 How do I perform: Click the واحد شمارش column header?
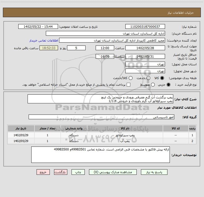[74, 128]
